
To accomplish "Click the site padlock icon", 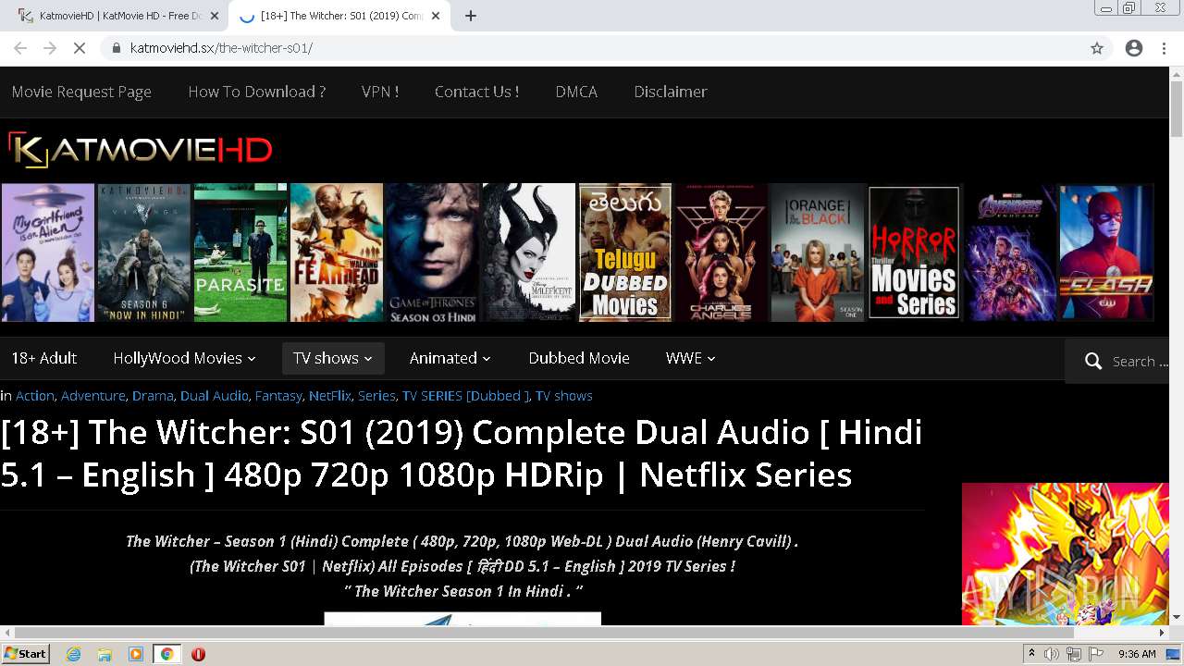I will (x=116, y=48).
